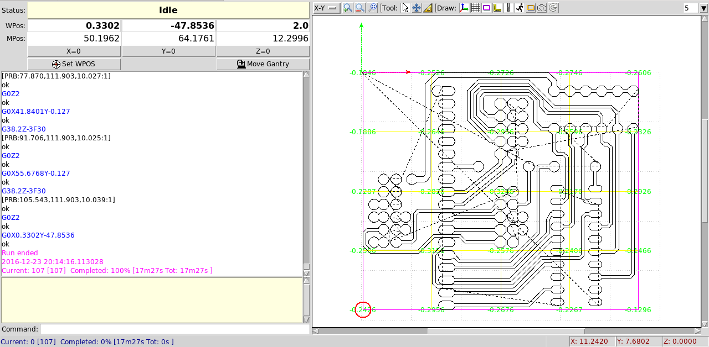The width and height of the screenshot is (709, 347).
Task: Click the zoom out magnifier icon
Action: 360,8
